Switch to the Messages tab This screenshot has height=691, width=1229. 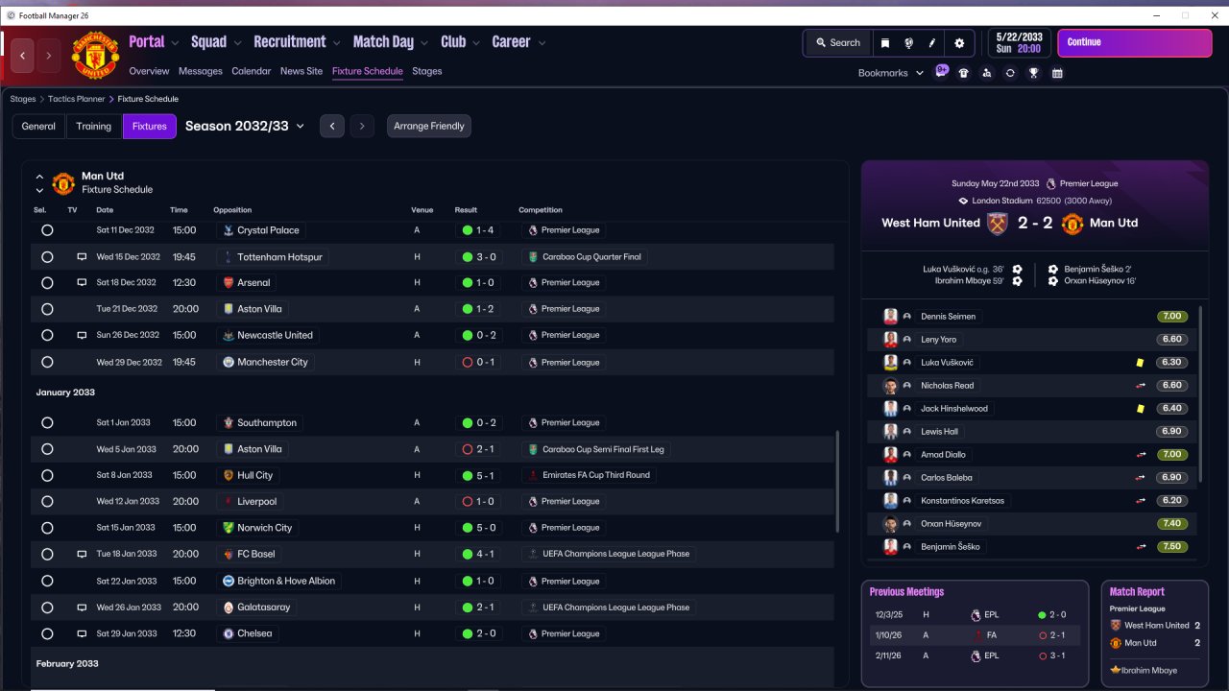(x=200, y=71)
